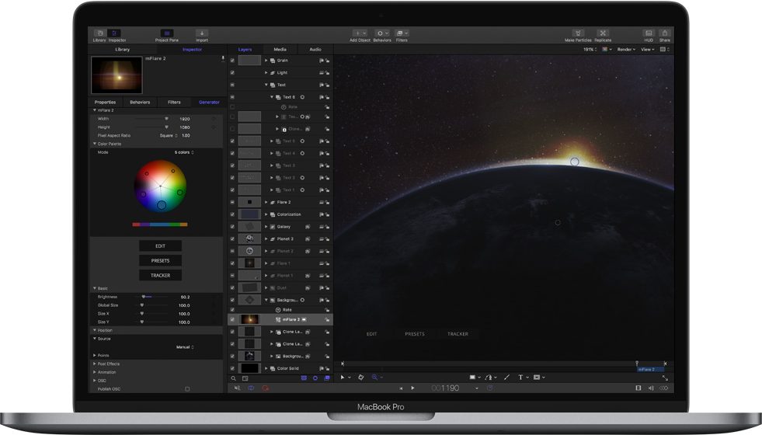Click the Import icon in the toolbar
The height and width of the screenshot is (435, 762).
click(201, 34)
